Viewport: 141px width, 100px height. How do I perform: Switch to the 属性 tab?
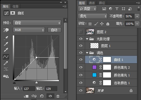[6, 6]
